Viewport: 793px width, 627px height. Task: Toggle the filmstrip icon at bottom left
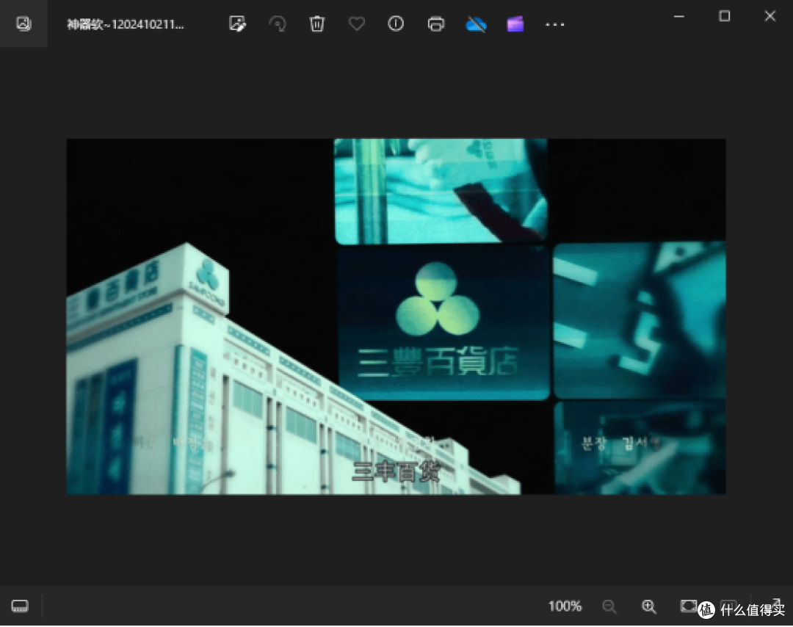click(20, 606)
